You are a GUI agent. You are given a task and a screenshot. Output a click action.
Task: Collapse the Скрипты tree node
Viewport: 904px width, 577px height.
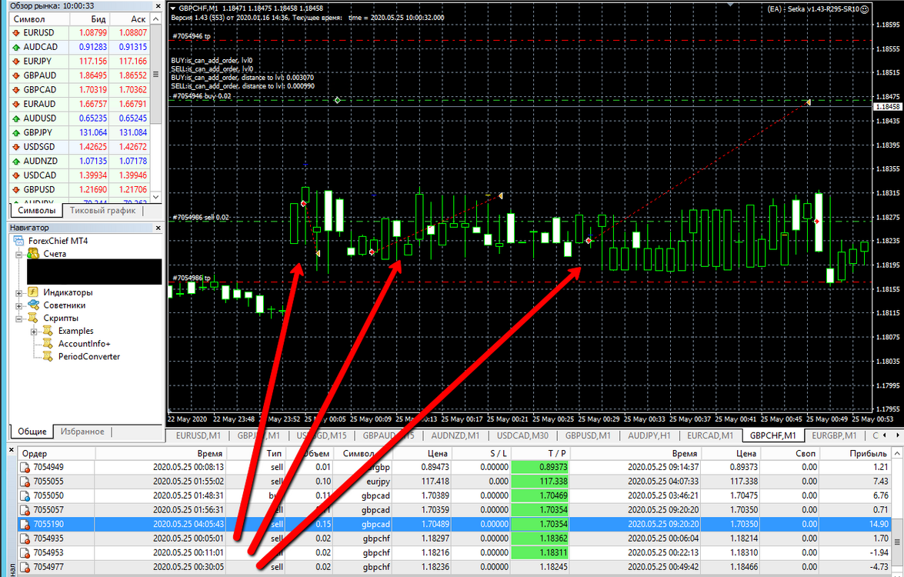[19, 319]
